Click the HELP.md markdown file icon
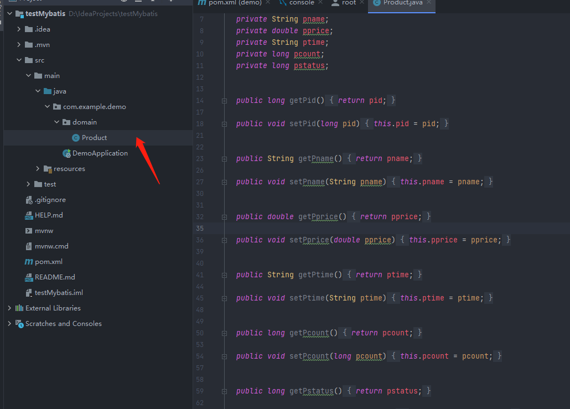Screen dimensions: 570x409 pos(29,216)
